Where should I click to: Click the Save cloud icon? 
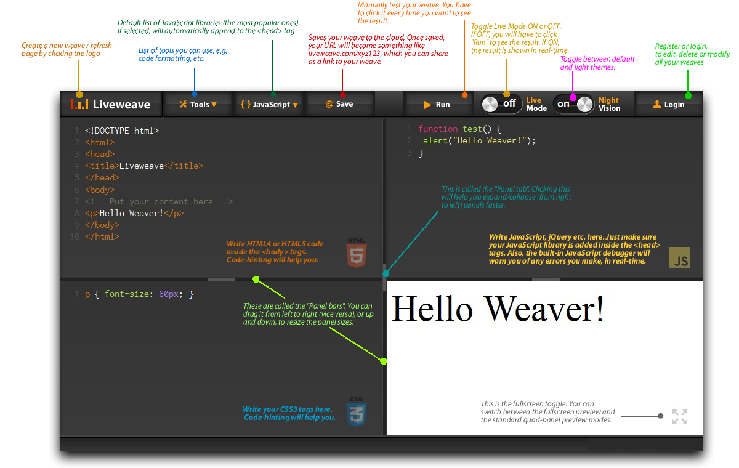329,104
